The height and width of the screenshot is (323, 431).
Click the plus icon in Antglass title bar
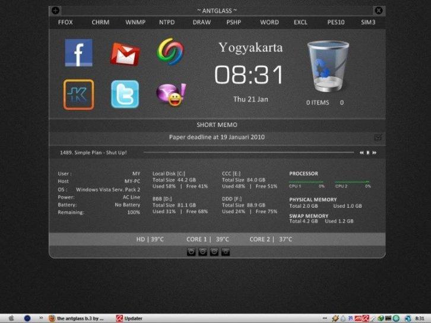point(56,11)
